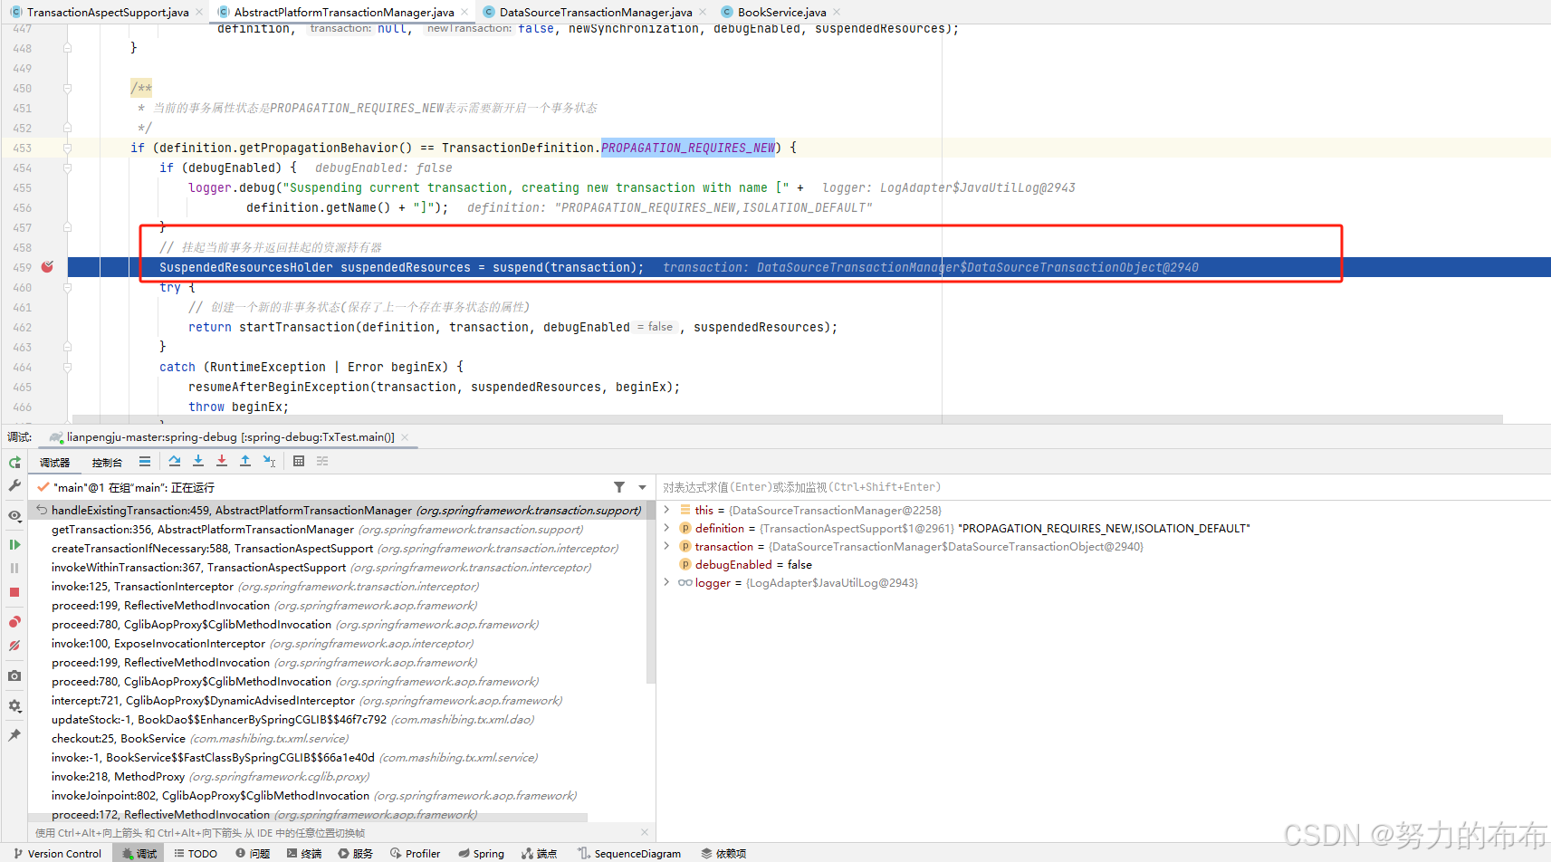The height and width of the screenshot is (862, 1551).
Task: Open the Spring tool window
Action: click(481, 854)
